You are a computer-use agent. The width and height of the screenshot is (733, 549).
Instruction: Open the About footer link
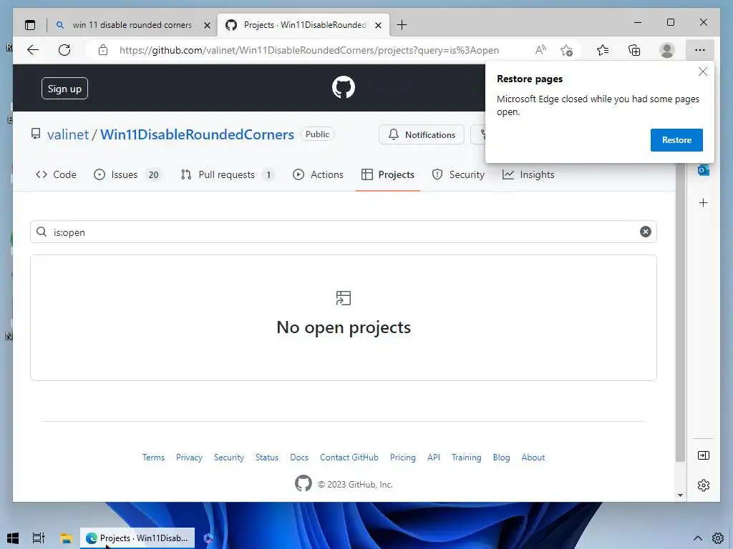click(533, 457)
